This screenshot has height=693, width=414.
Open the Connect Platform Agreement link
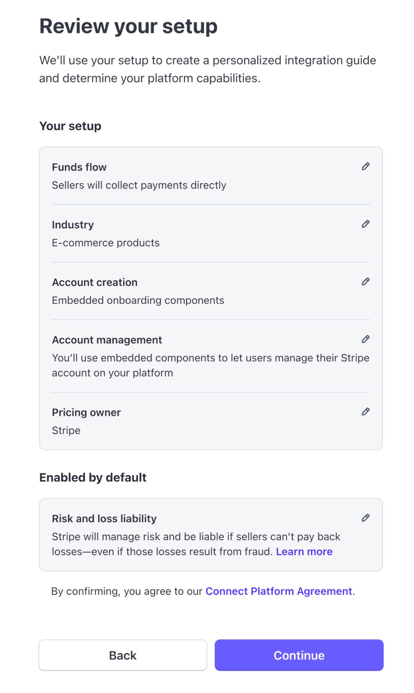(x=279, y=591)
